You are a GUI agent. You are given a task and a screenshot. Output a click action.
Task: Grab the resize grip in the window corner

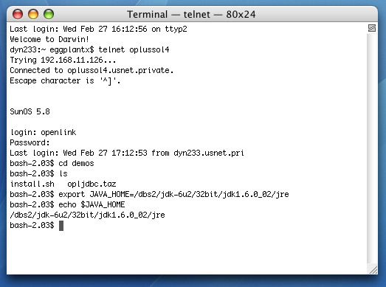(x=373, y=269)
